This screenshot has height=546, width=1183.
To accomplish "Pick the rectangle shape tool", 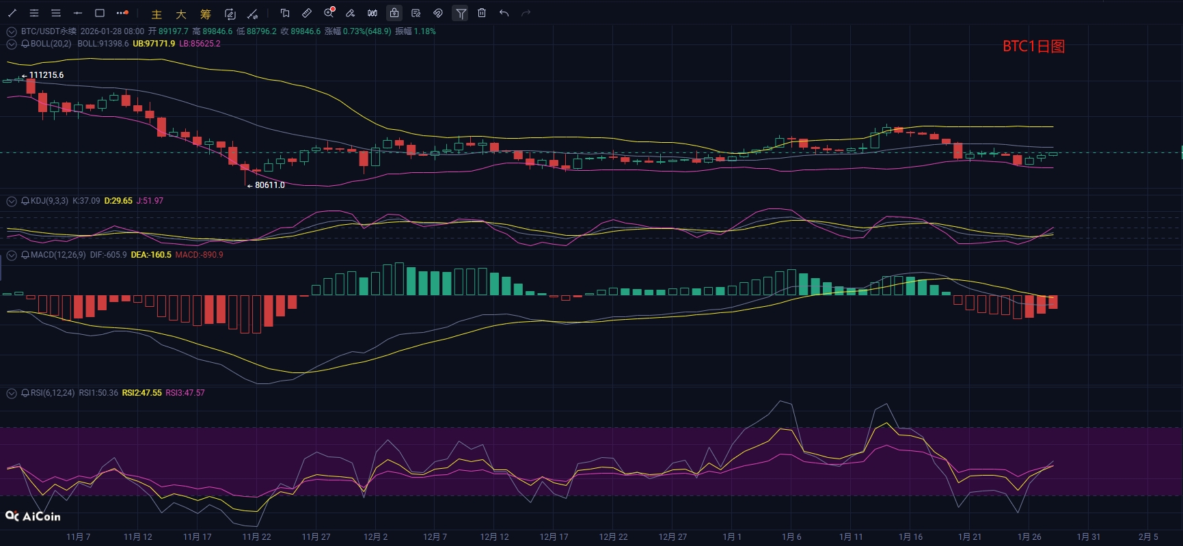I will coord(100,13).
